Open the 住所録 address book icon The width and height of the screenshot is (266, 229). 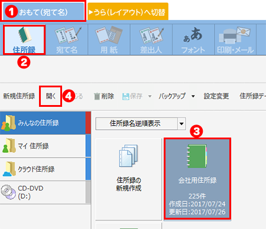coord(24,40)
